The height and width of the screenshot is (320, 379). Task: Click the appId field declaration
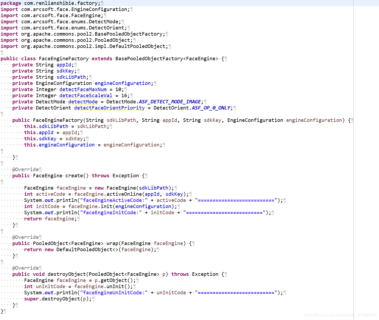[43, 65]
